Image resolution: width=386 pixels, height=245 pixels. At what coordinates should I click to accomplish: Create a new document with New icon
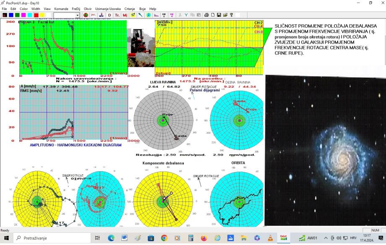coord(213,15)
